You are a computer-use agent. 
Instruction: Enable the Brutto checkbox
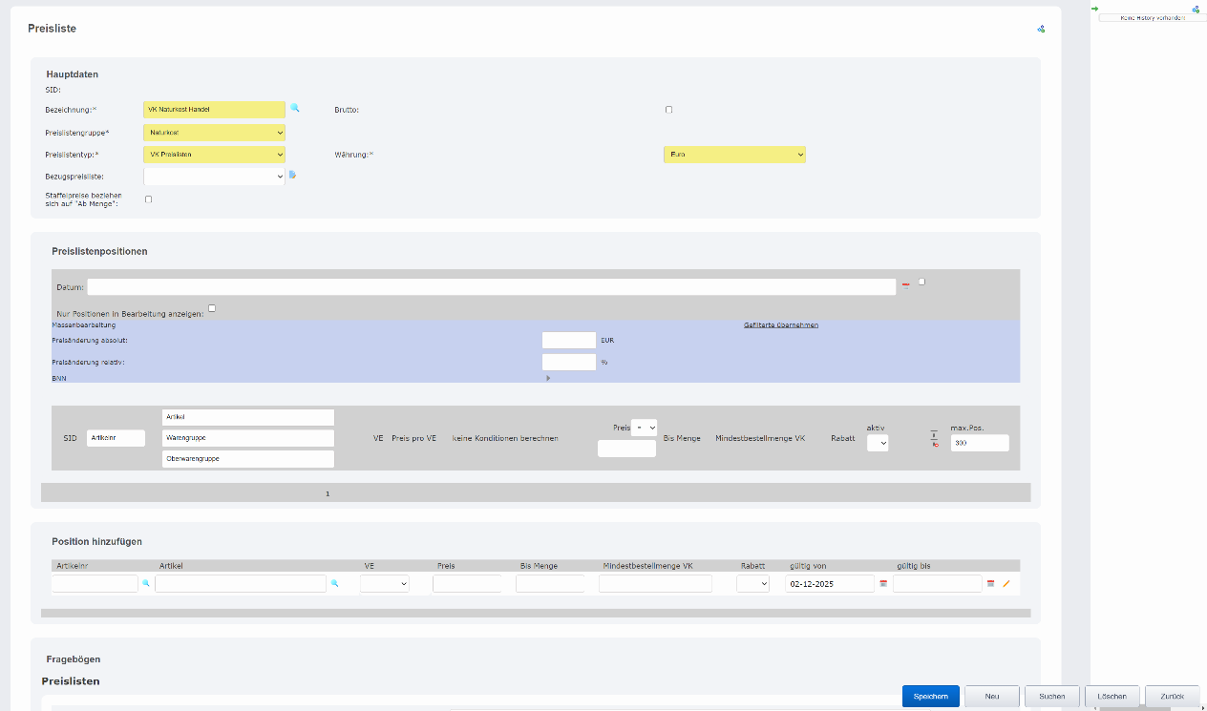click(668, 110)
